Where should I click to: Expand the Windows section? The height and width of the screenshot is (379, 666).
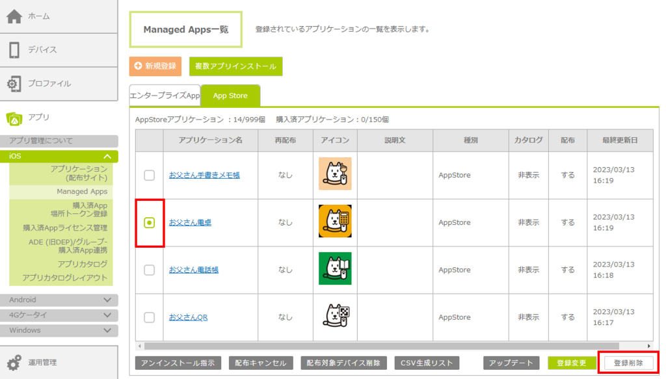pyautogui.click(x=107, y=330)
